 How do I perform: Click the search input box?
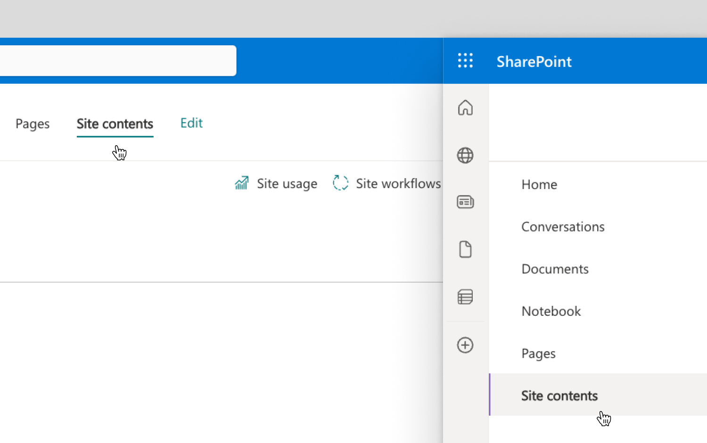[x=118, y=61]
